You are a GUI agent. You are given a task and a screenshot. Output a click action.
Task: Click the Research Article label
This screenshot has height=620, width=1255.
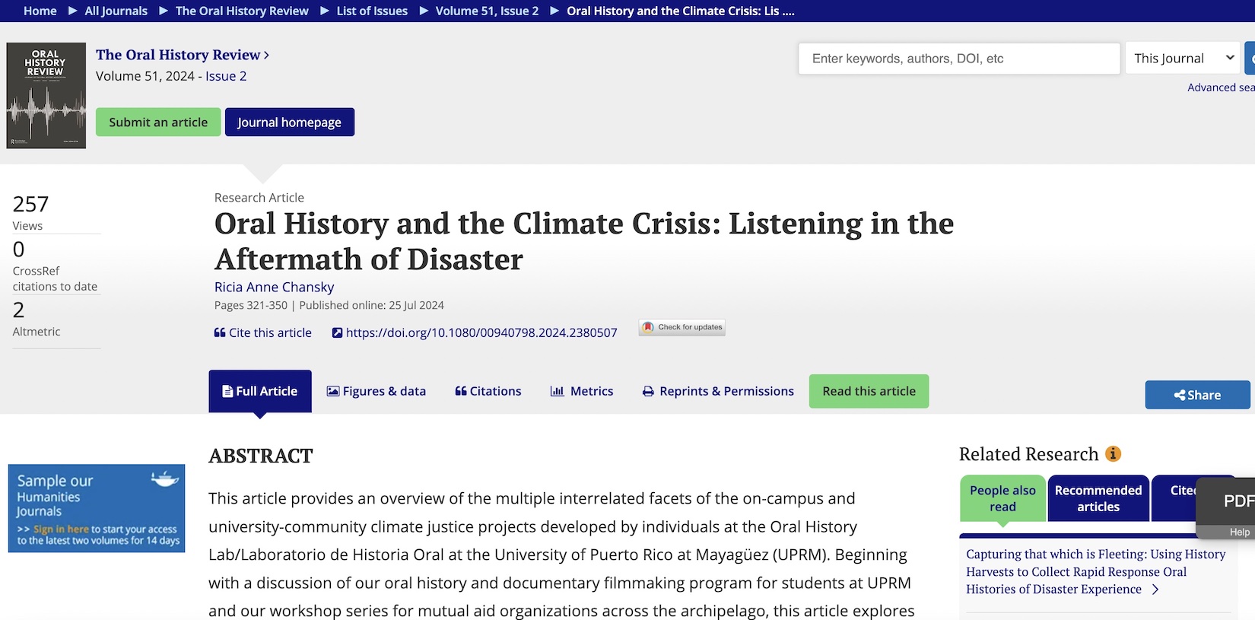[259, 198]
